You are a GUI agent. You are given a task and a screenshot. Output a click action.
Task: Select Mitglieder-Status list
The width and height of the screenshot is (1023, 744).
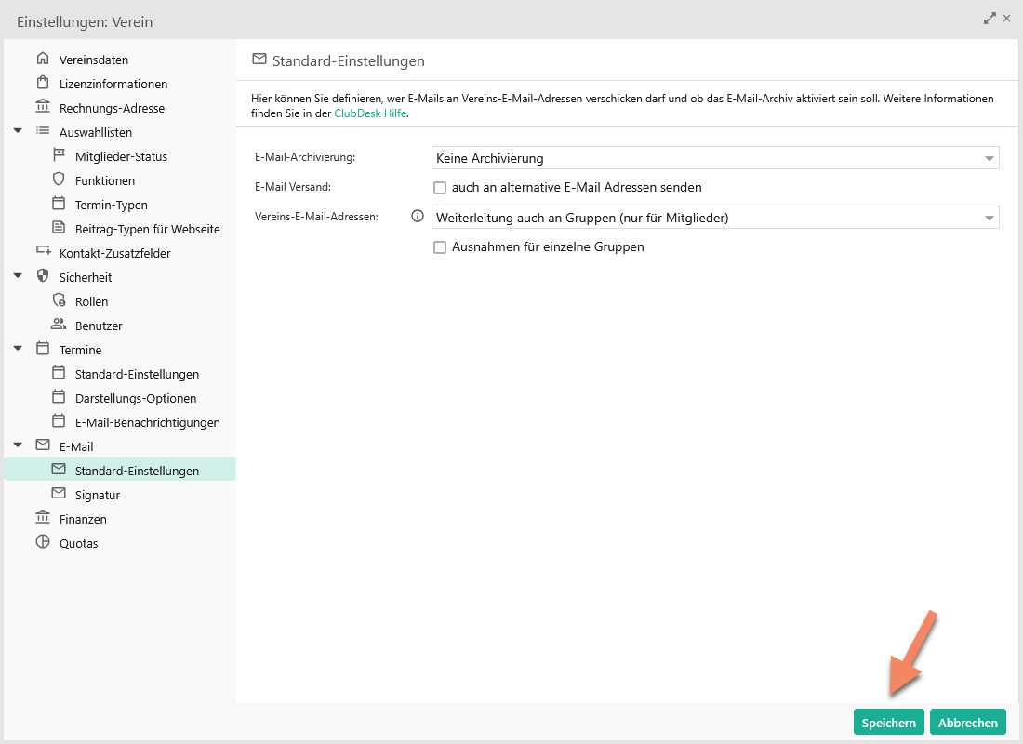point(121,156)
